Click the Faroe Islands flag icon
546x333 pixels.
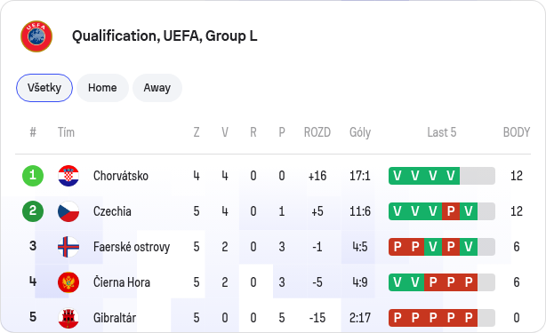[x=68, y=247]
